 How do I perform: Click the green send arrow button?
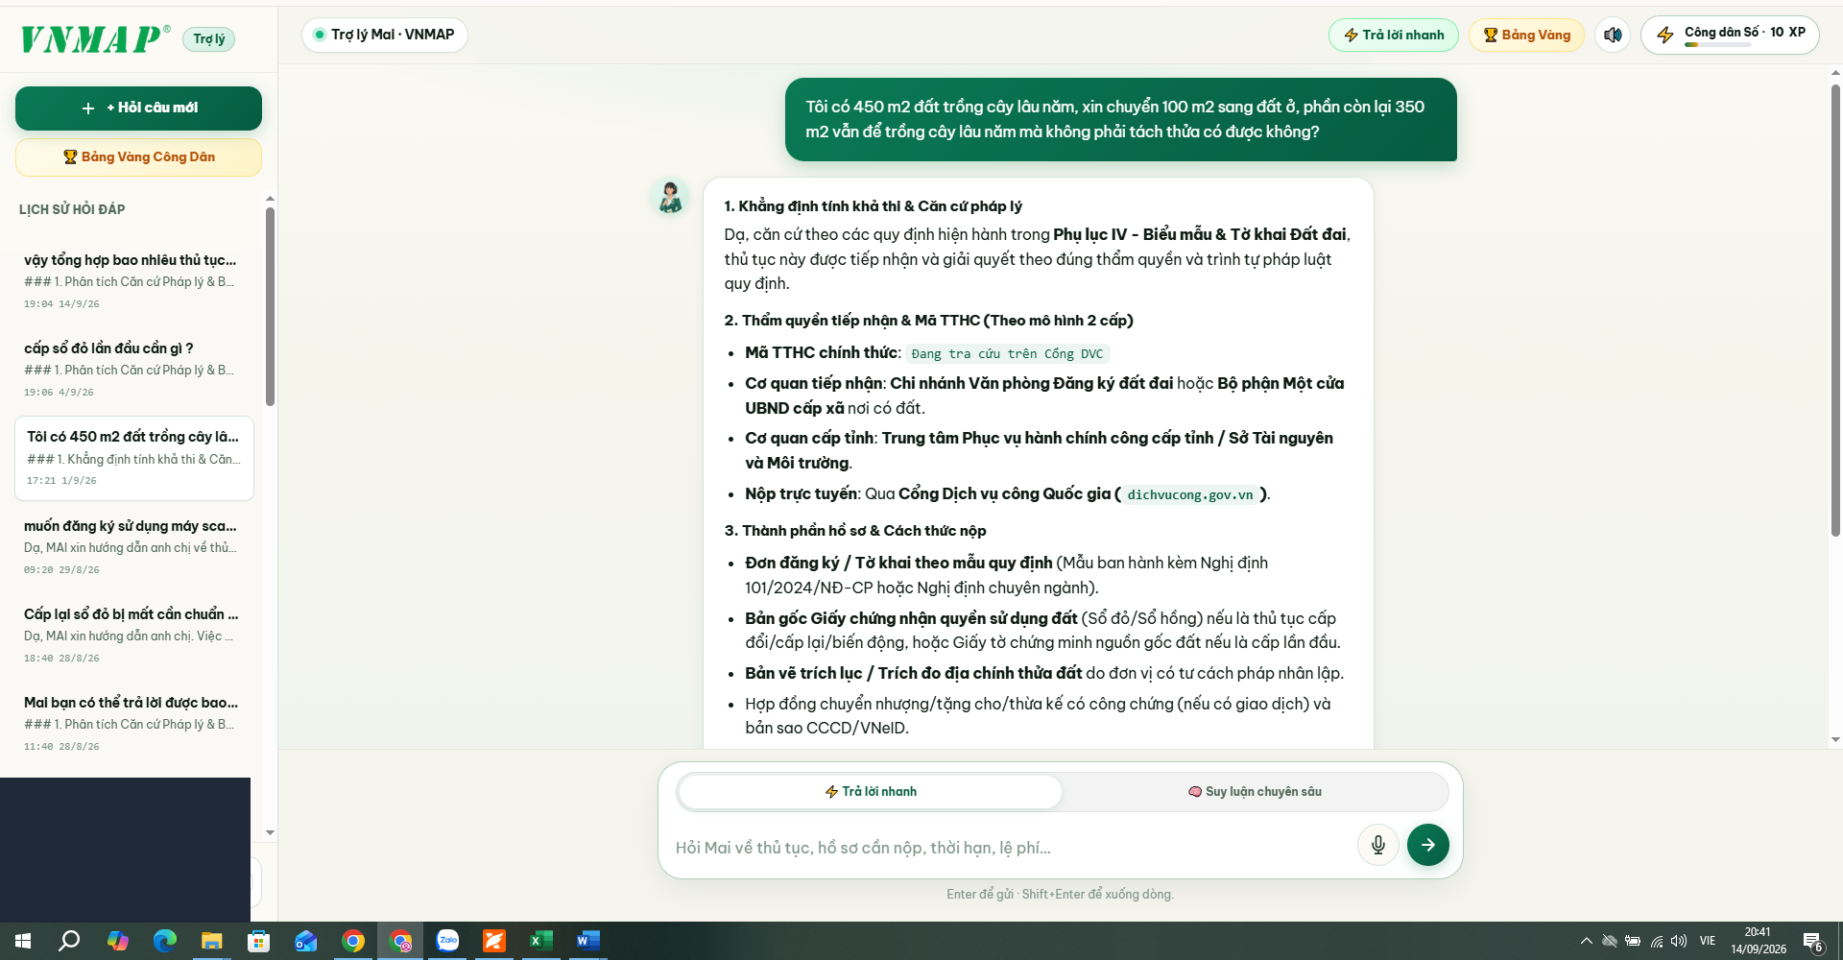(x=1428, y=845)
